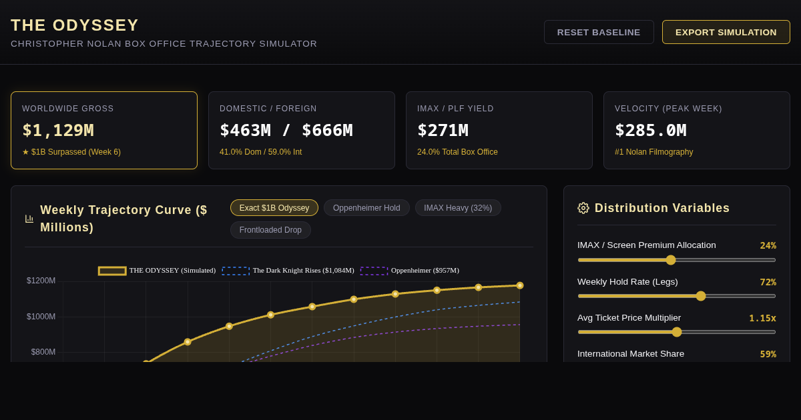
Task: Click the $800M axis label
Action: click(43, 352)
